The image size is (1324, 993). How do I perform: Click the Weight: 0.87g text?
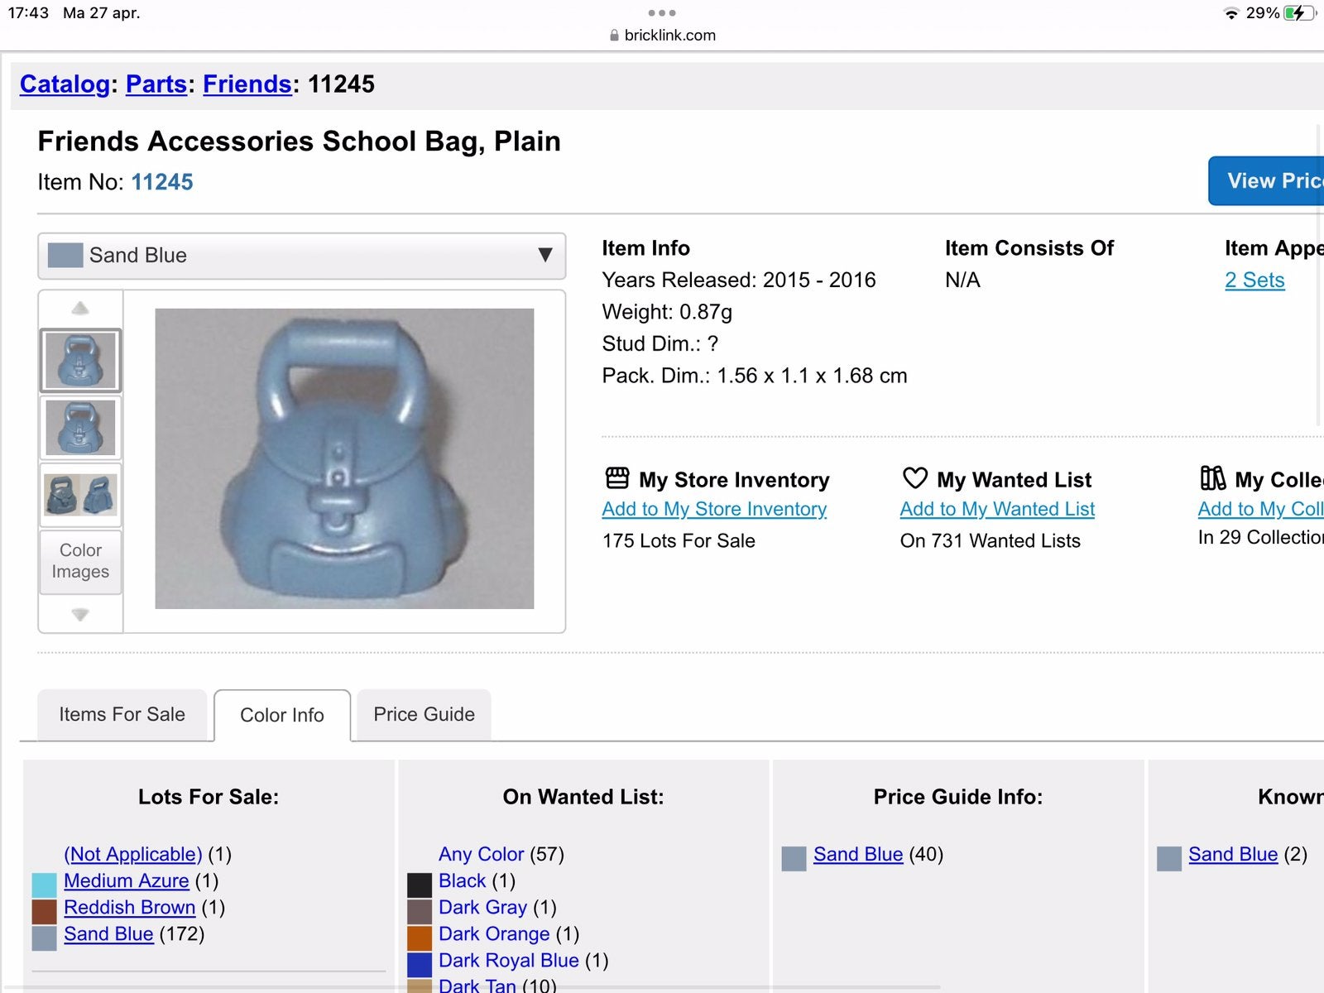click(667, 312)
